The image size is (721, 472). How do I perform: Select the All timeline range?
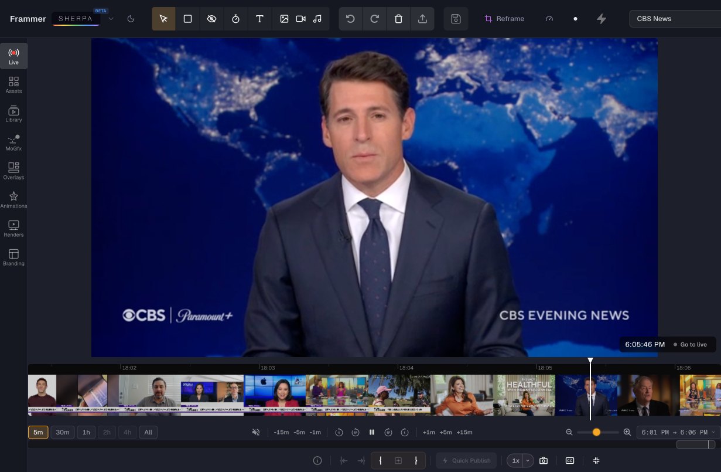pos(148,432)
